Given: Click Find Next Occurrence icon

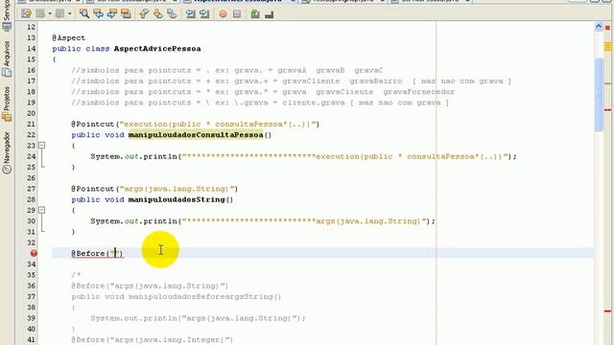Looking at the screenshot, I should click(112, 14).
